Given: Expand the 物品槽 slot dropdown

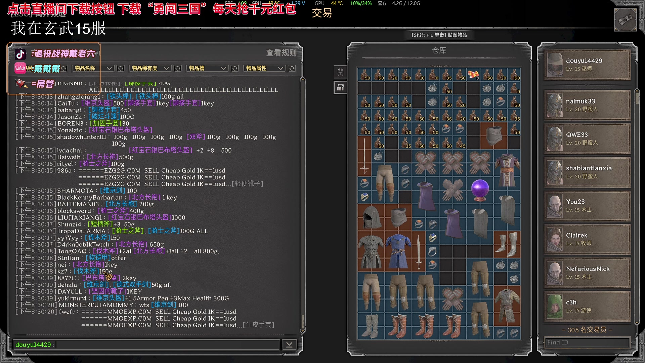Looking at the screenshot, I should (x=207, y=68).
